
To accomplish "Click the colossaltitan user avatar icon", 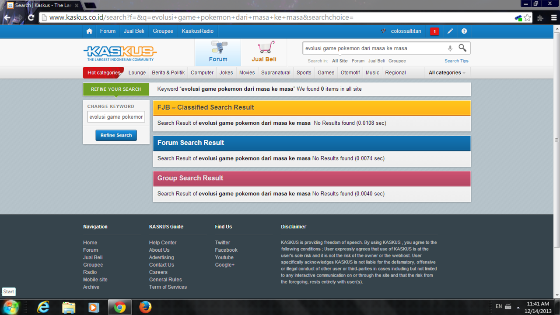I will 384,31.
